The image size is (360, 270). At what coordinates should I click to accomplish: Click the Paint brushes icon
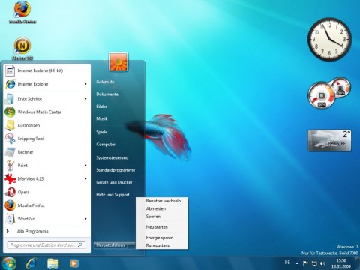(10, 165)
